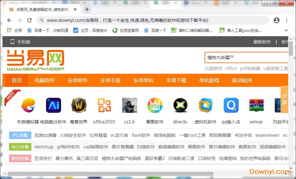The height and width of the screenshot is (179, 296).
Task: Switch to 手机版 mobile site
Action: click(20, 42)
